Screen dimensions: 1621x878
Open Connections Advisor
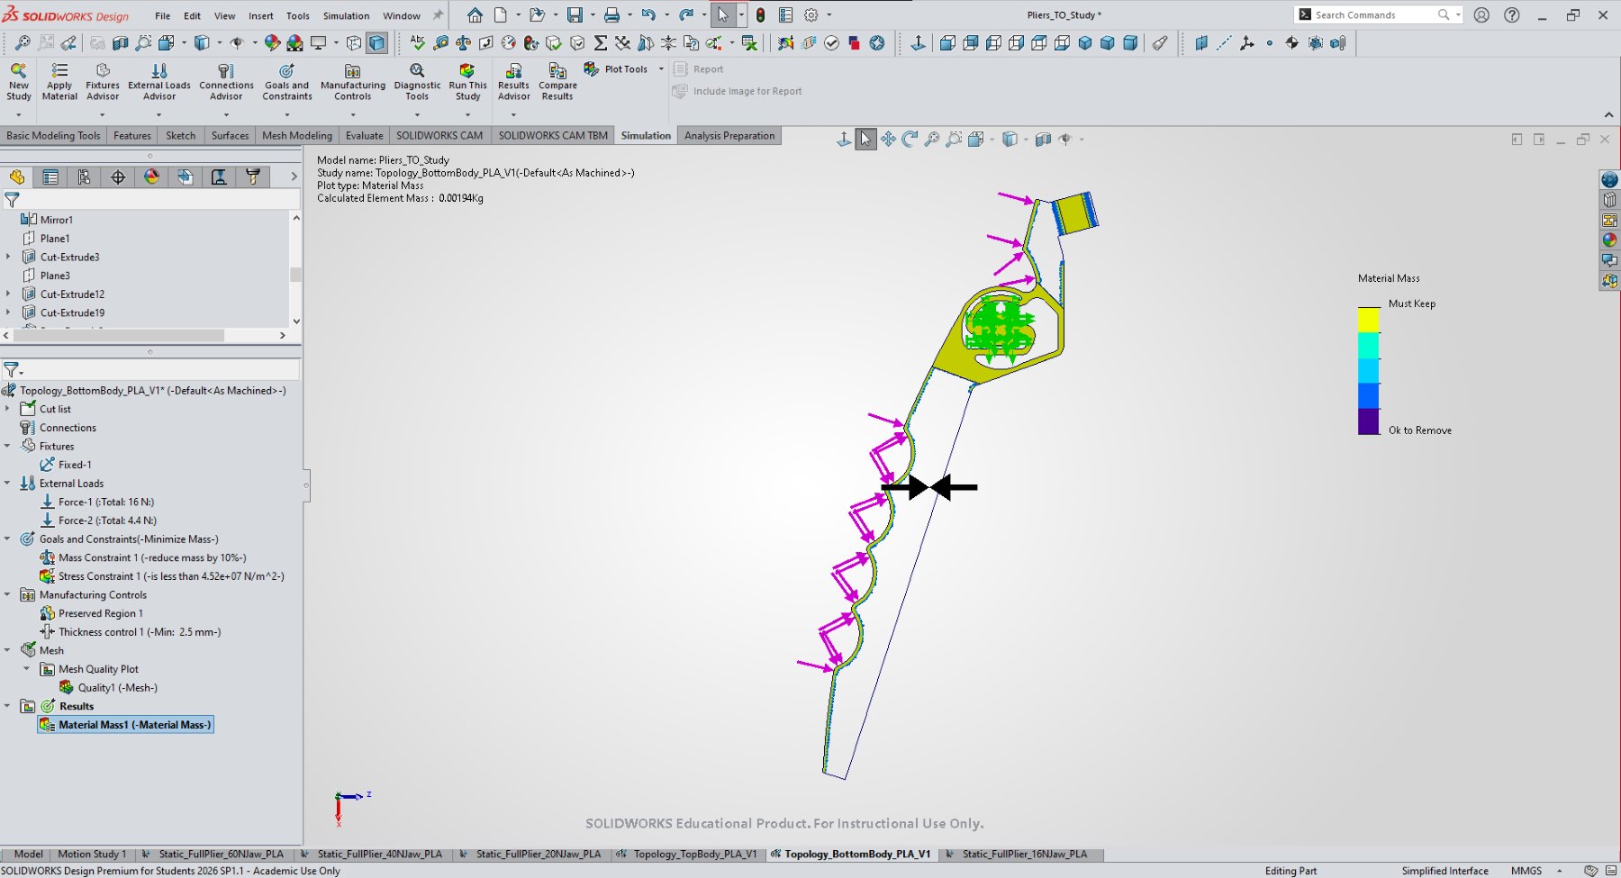[226, 81]
